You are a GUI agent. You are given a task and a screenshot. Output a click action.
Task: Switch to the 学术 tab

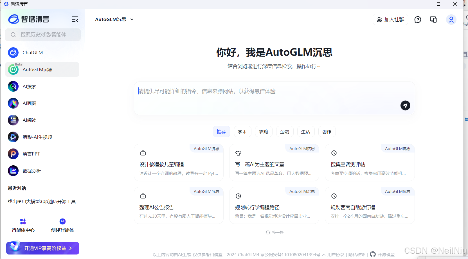click(242, 132)
